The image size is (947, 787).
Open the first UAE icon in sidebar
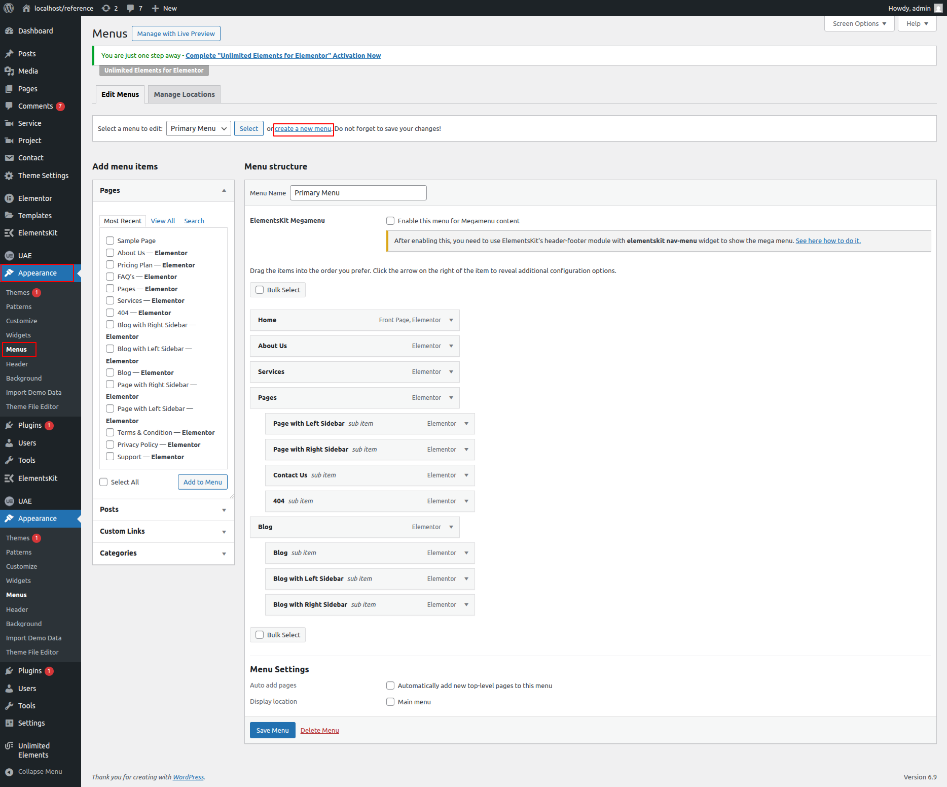pyautogui.click(x=9, y=256)
